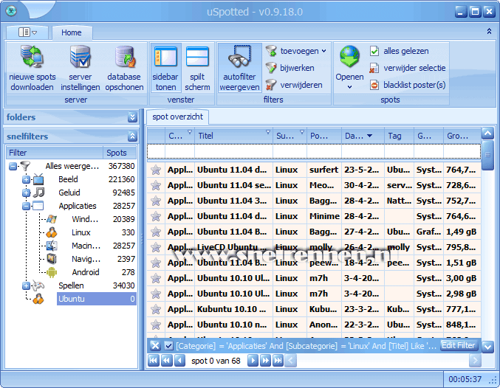The height and width of the screenshot is (388, 500).
Task: Select the Android filter icon
Action: [x=52, y=272]
